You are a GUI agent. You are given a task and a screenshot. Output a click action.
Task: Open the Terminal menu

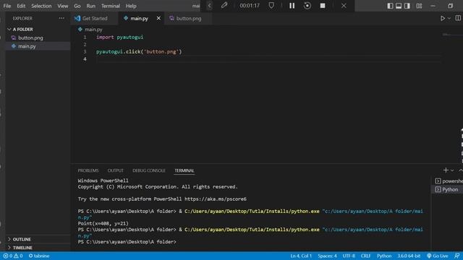tap(111, 6)
